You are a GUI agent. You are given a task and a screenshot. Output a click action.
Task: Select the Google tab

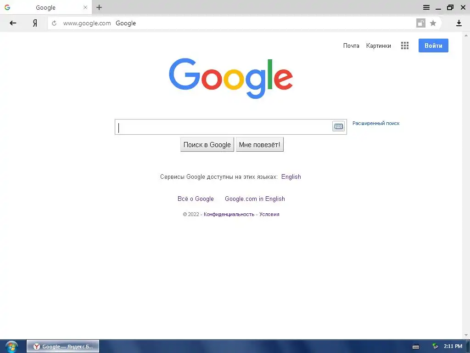coord(45,7)
